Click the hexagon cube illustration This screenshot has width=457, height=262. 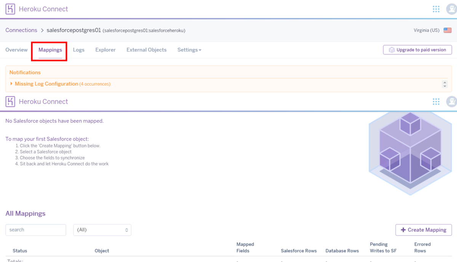coord(410,153)
